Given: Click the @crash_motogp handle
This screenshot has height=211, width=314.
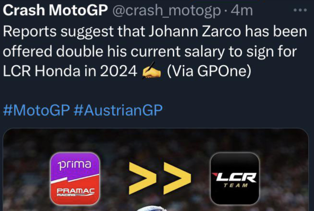Looking at the screenshot, I should pos(167,11).
